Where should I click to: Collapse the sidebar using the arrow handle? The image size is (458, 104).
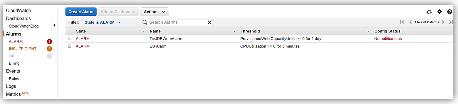(x=54, y=25)
